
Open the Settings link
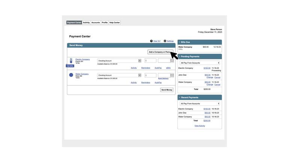(x=170, y=41)
